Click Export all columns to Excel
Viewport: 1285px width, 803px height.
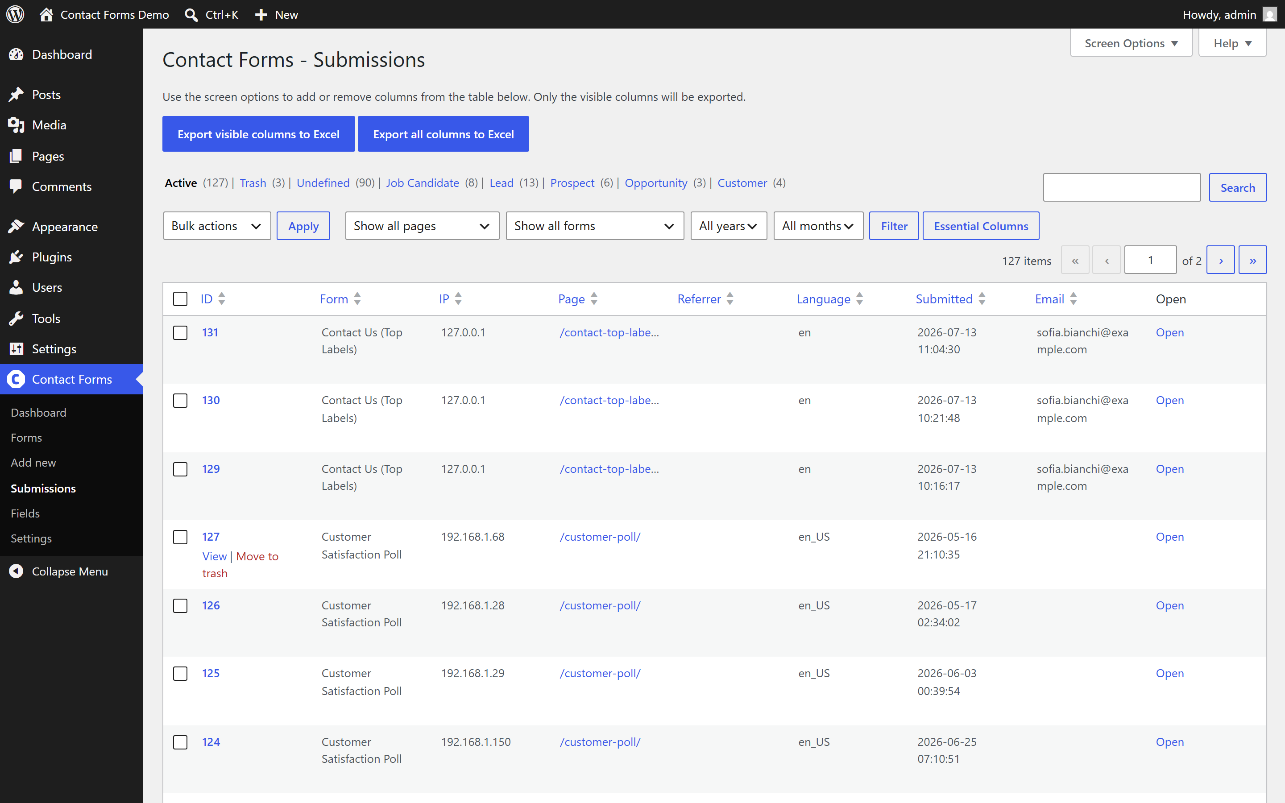[x=444, y=134]
